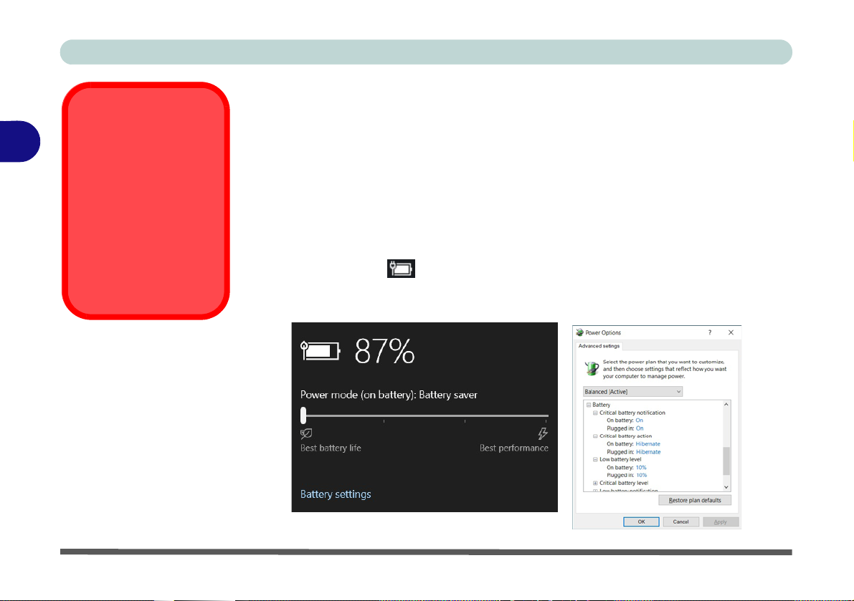The image size is (854, 601).
Task: Click the 'Best battery life' label
Action: [331, 448]
